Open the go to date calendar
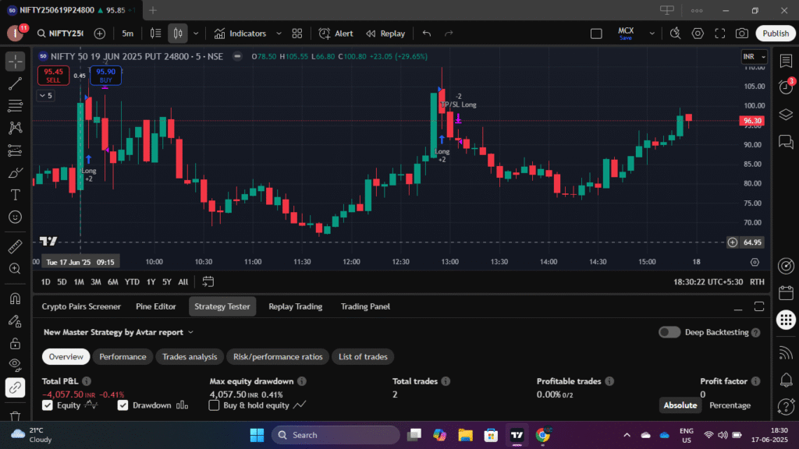799x449 pixels. coord(208,282)
